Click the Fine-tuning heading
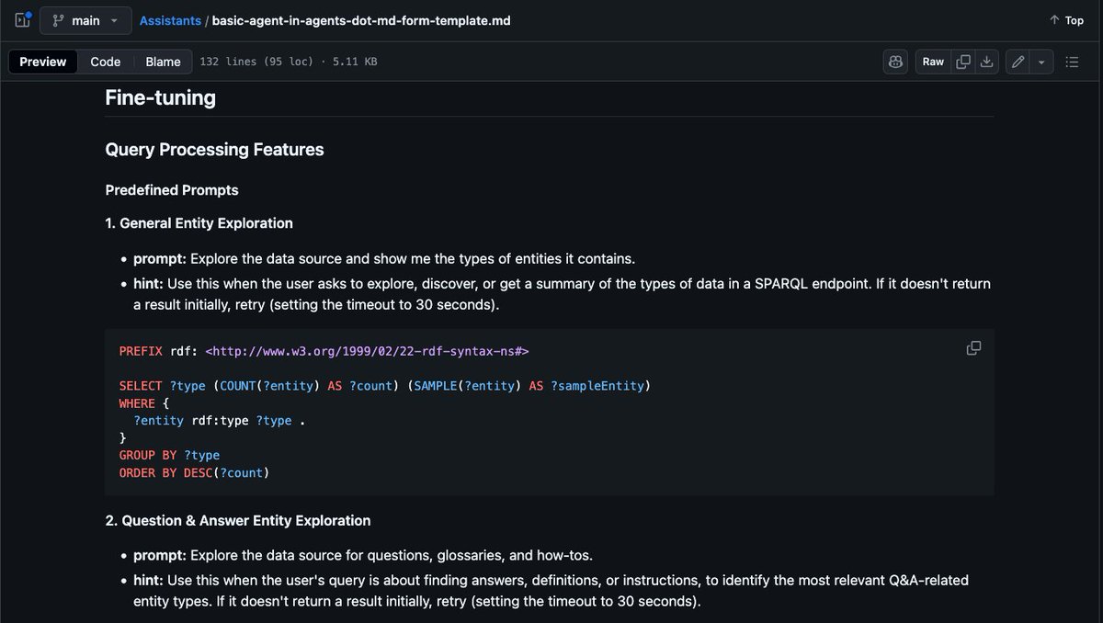1103x623 pixels. [161, 97]
